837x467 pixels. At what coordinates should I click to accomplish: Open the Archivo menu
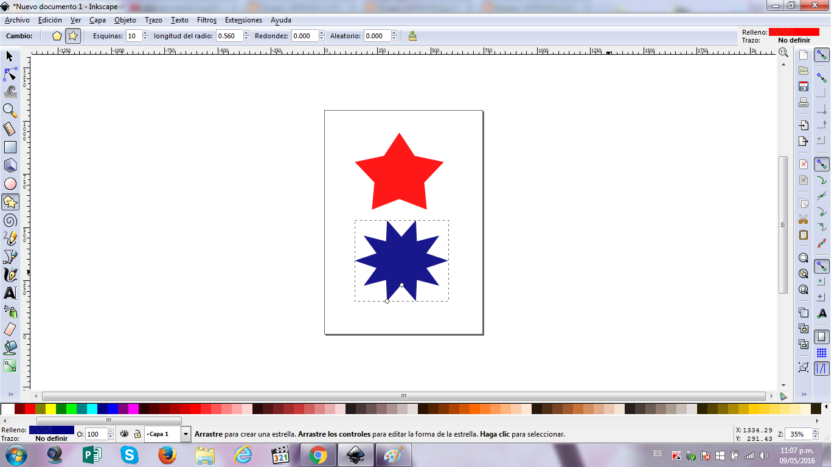16,20
